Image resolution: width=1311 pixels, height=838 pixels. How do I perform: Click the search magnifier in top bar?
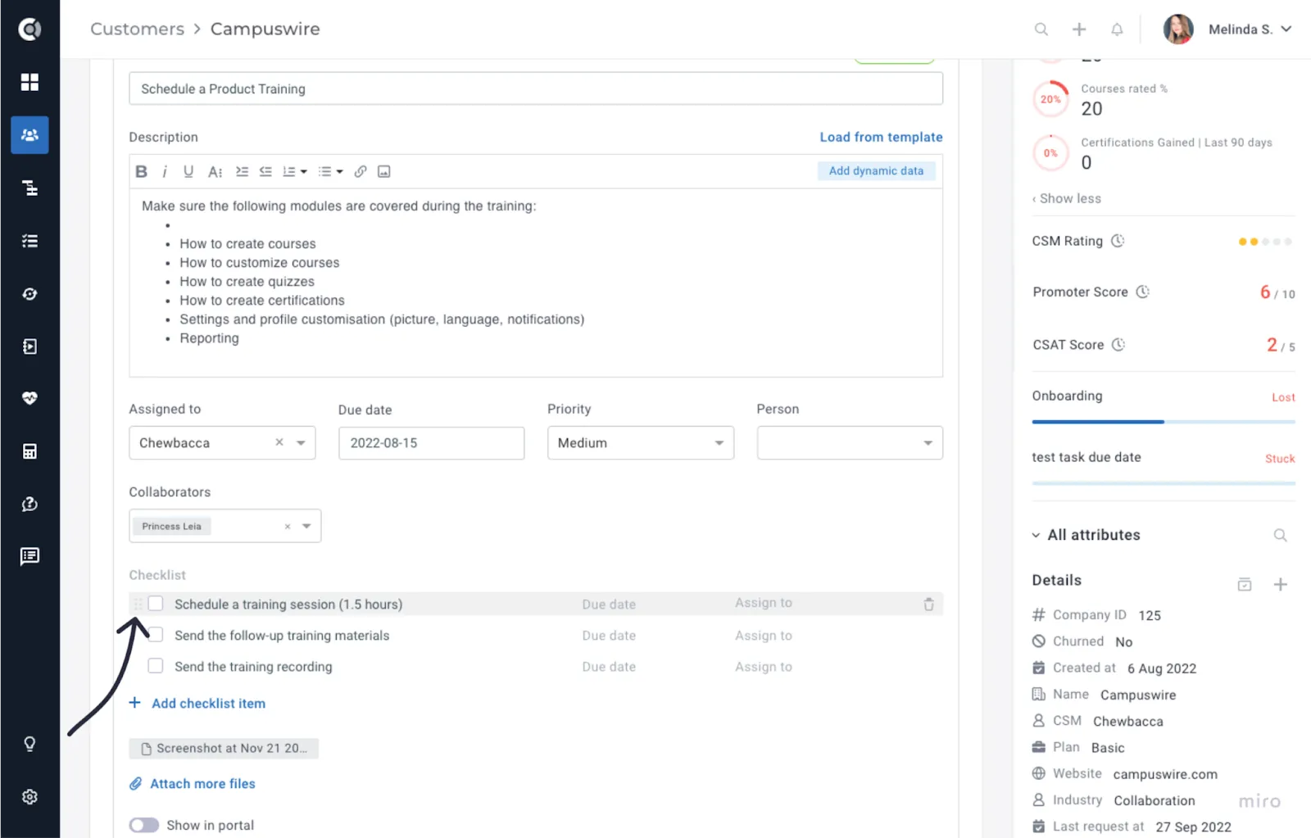point(1041,29)
